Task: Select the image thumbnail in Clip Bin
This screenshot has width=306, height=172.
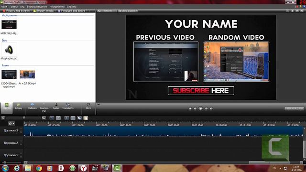Action: pyautogui.click(x=9, y=24)
